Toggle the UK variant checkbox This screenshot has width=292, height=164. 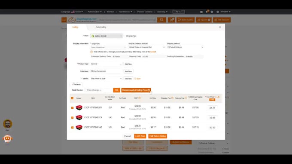[72, 118]
